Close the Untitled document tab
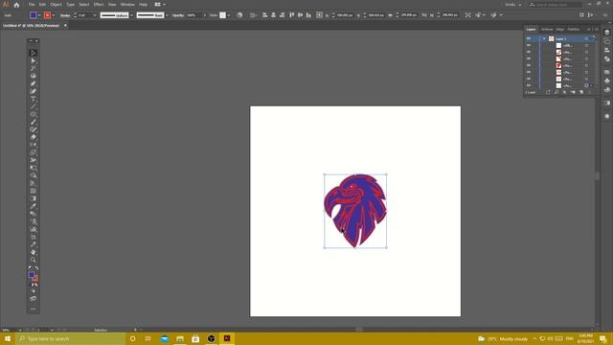The height and width of the screenshot is (345, 613). pos(65,26)
